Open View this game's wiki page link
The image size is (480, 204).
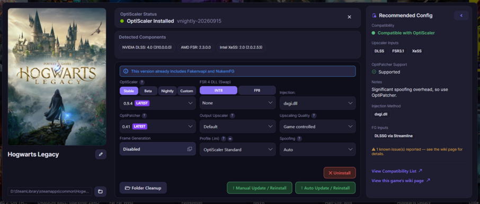[401, 181]
